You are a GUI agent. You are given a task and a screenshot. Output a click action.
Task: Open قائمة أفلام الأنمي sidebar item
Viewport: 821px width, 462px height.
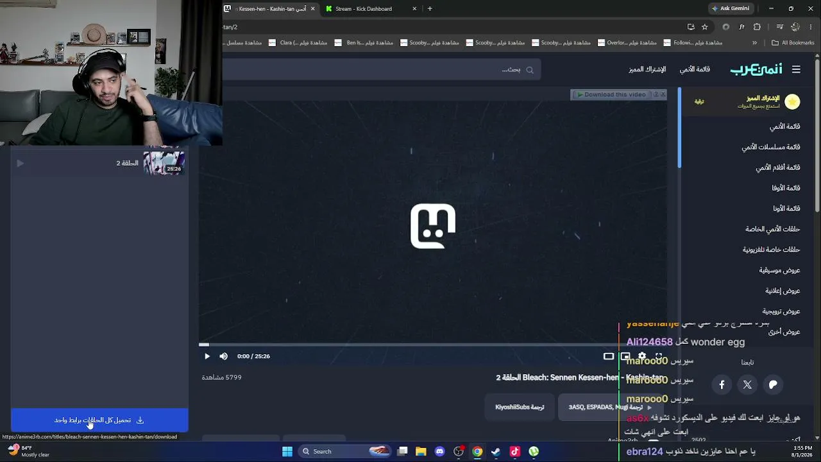click(777, 167)
